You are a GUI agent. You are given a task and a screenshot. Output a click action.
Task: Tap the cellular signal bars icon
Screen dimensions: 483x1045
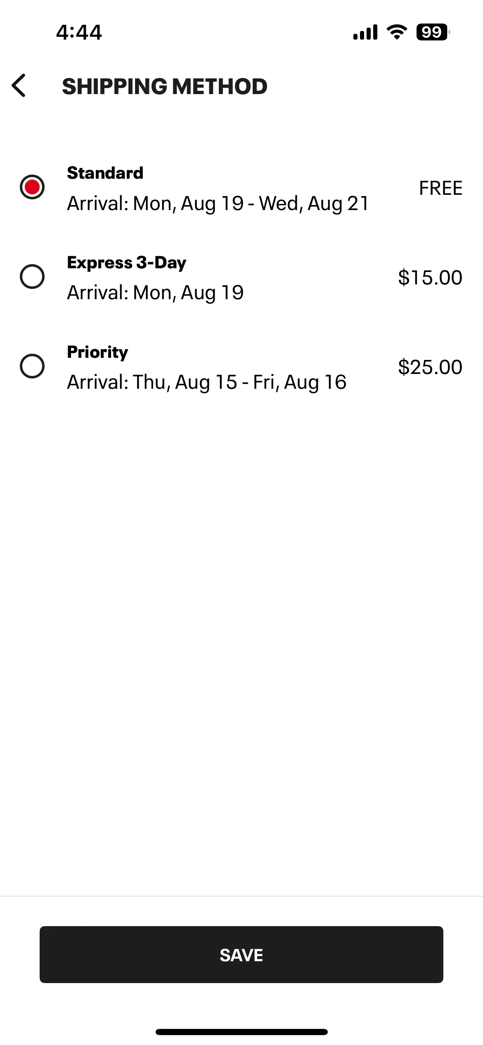365,32
